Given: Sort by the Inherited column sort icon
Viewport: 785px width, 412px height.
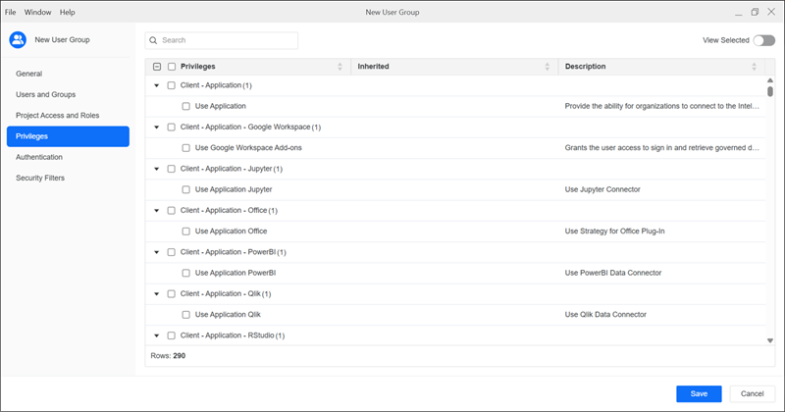Looking at the screenshot, I should 548,67.
